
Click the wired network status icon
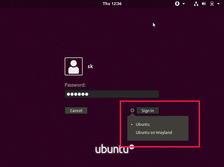(196, 4)
